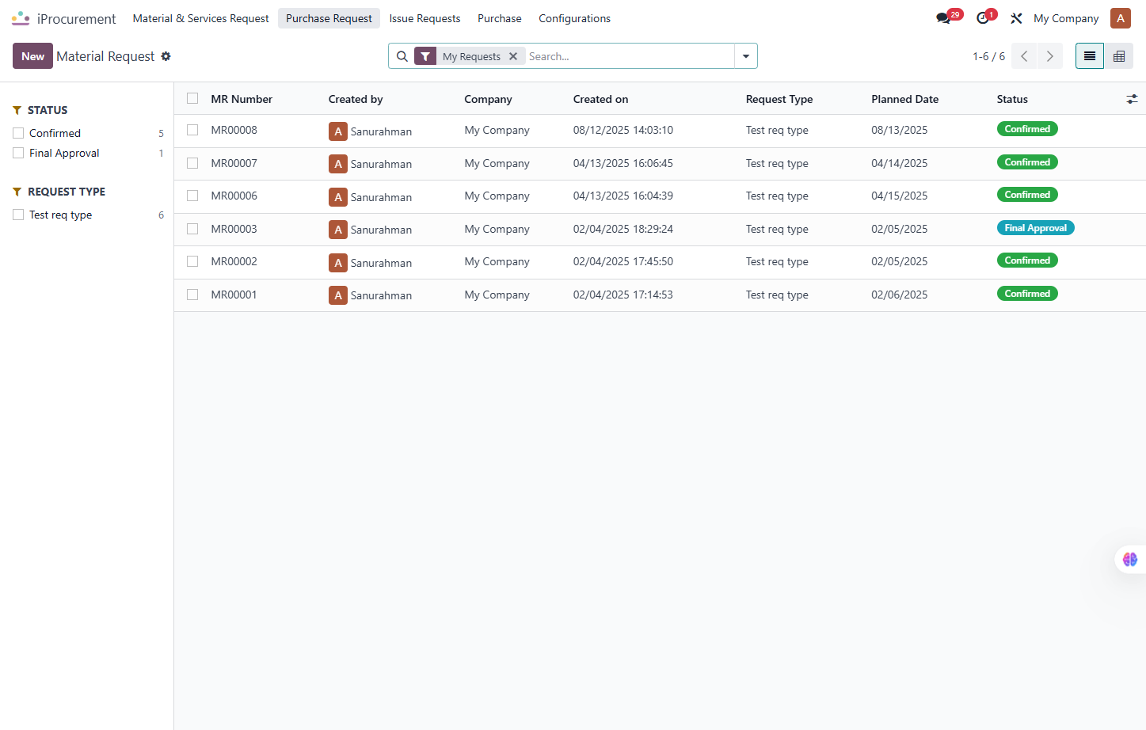
Task: Click the debug tools wrench icon
Action: (1016, 18)
